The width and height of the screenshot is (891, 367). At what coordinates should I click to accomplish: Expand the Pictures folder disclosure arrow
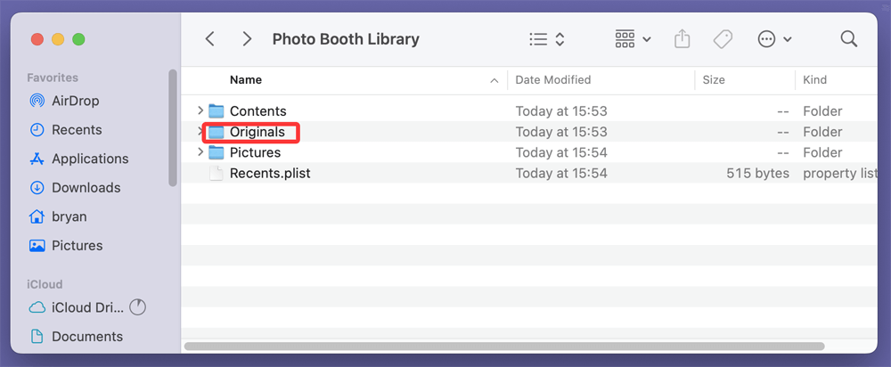[200, 152]
